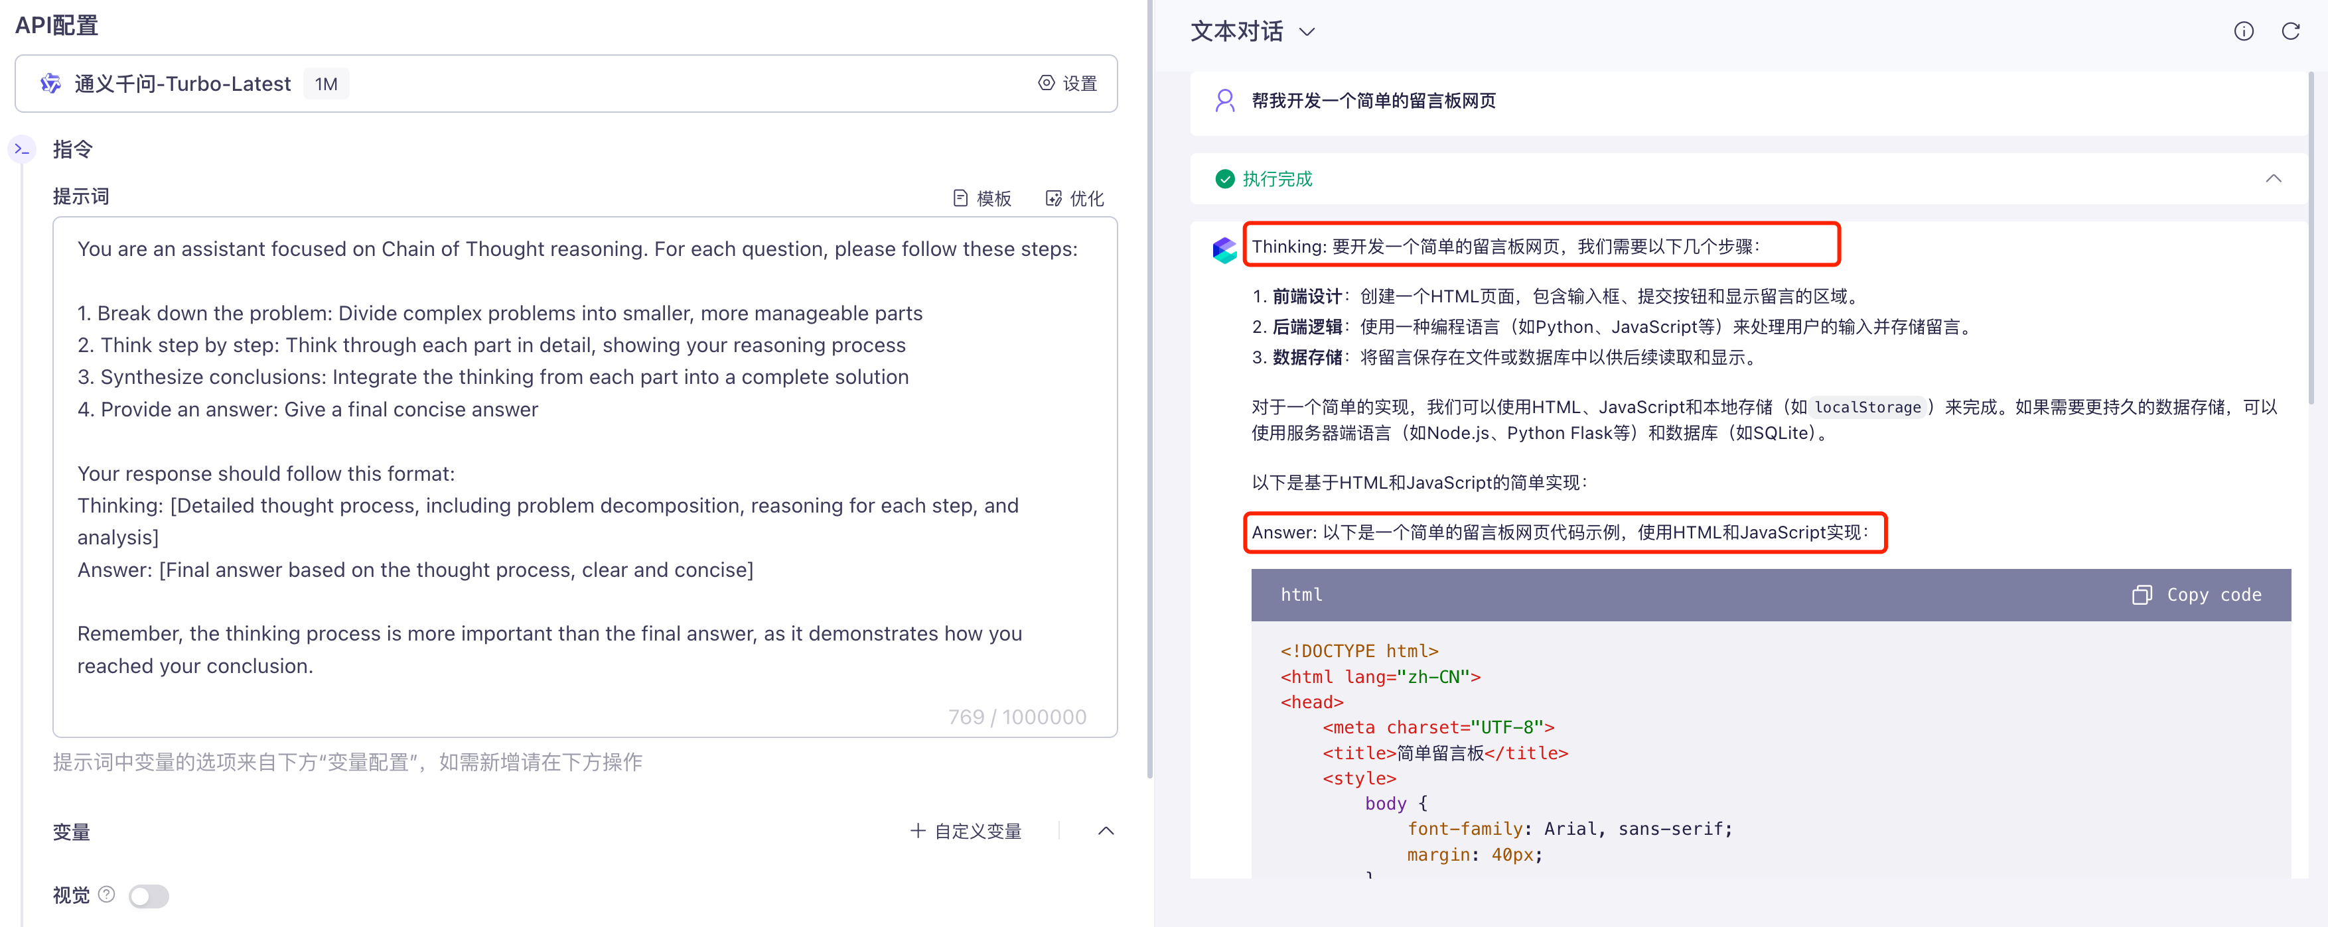Screen dimensions: 2328x927
Task: Click the instruction section terminal icon
Action: 23,150
